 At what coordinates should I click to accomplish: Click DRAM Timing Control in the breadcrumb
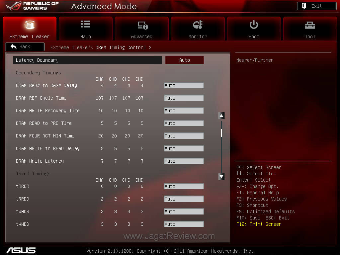click(121, 47)
